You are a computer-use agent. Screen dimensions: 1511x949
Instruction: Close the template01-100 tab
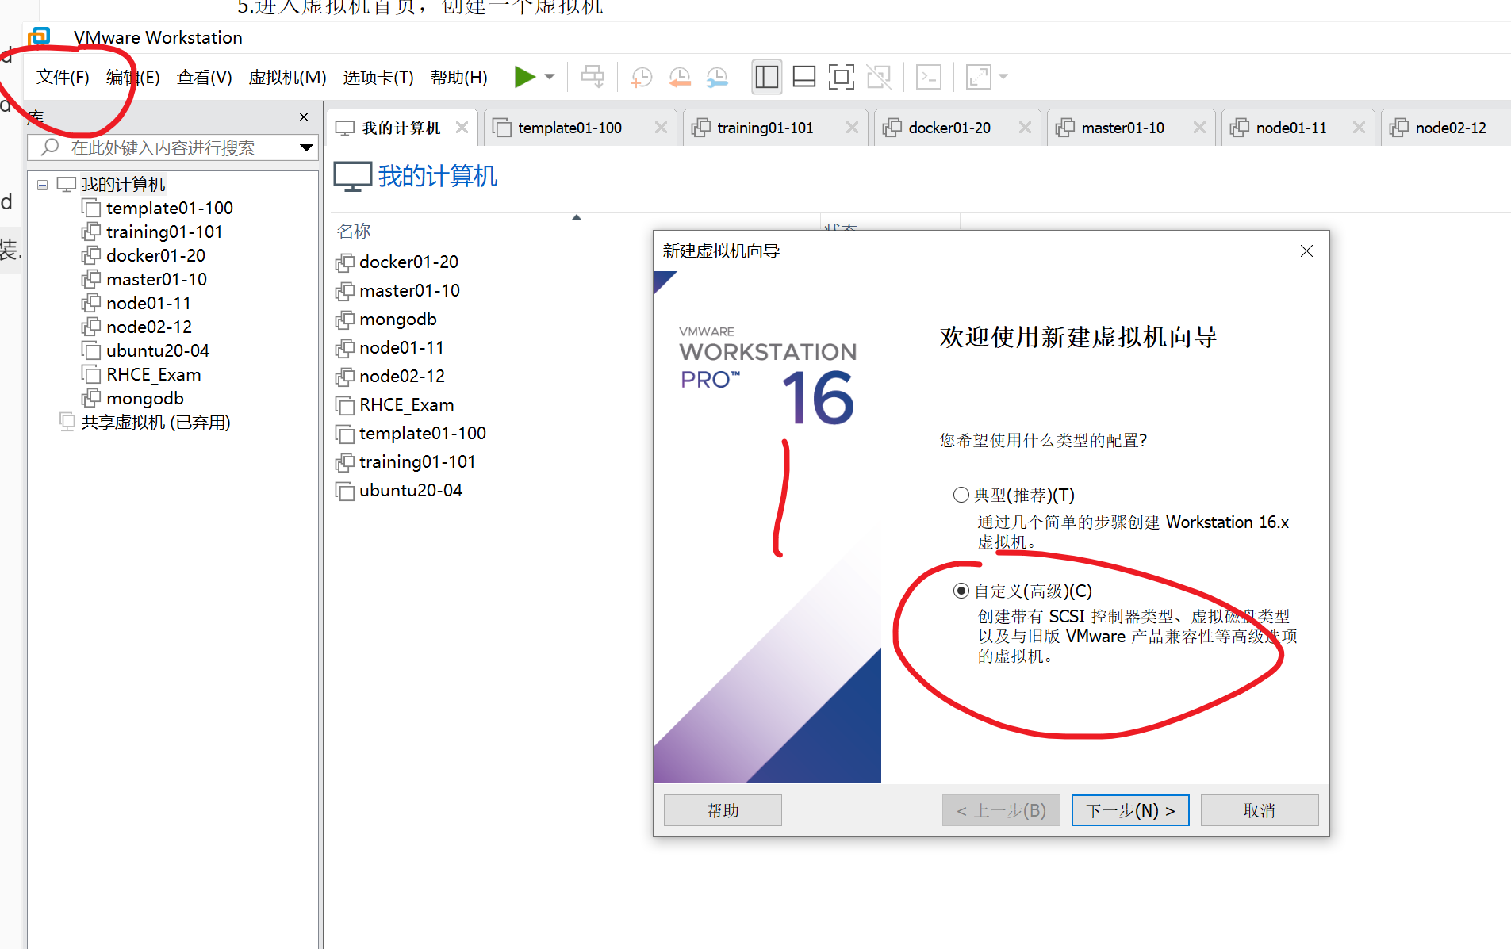(661, 128)
